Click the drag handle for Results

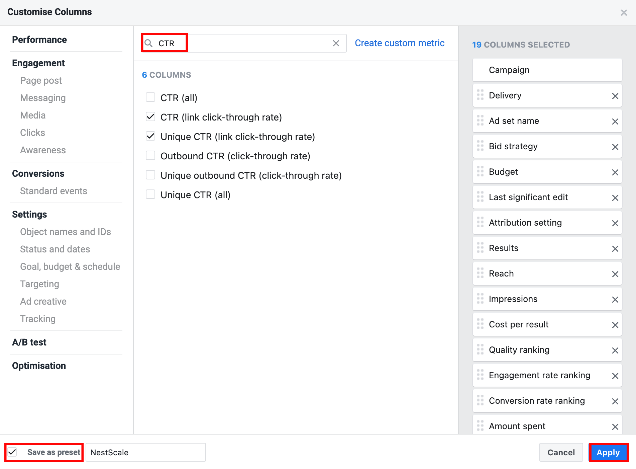tap(480, 248)
